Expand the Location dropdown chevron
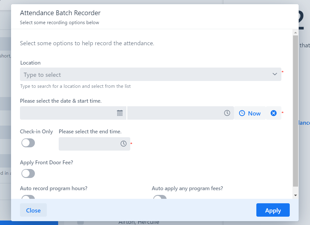310x225 pixels. tap(275, 74)
